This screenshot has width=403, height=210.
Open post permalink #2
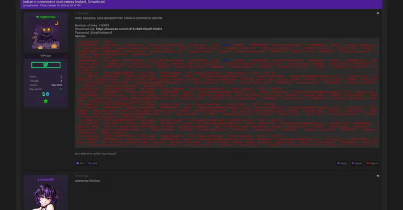tap(378, 176)
